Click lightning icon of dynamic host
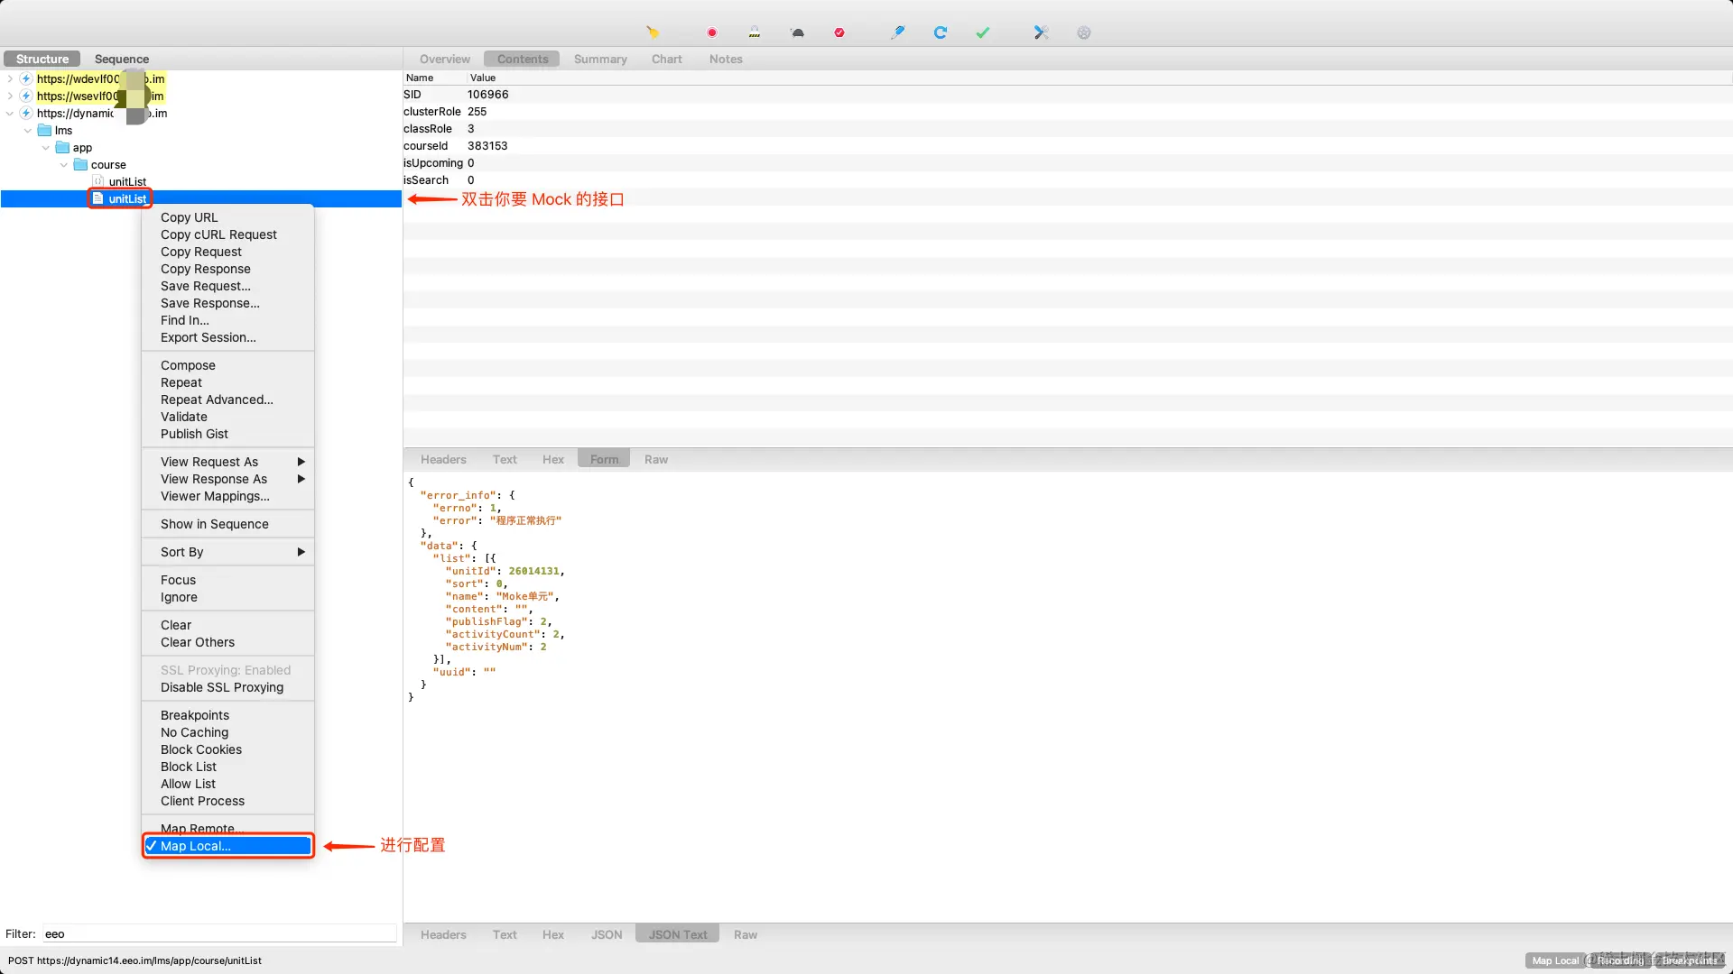Image resolution: width=1733 pixels, height=974 pixels. pyautogui.click(x=26, y=114)
